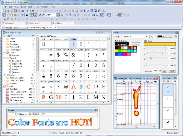Click the Zoom in magnifier icon
This screenshot has width=183, height=136.
coord(40,15)
